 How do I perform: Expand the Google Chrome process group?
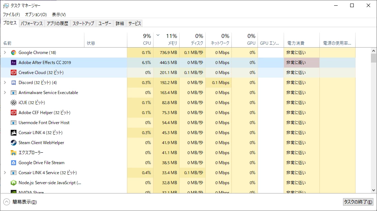[5, 52]
